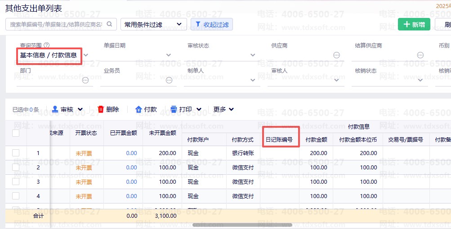The image size is (451, 229).
Task: Check the checkbox for row 1
Action: click(x=16, y=153)
